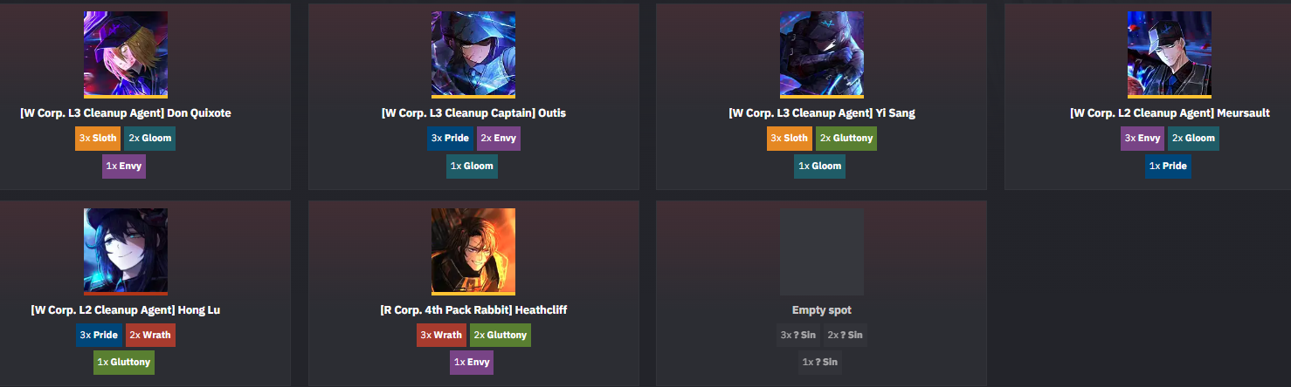Viewport: 1291px width, 387px height.
Task: Select Meursault's 3x Envy badge
Action: click(1143, 138)
